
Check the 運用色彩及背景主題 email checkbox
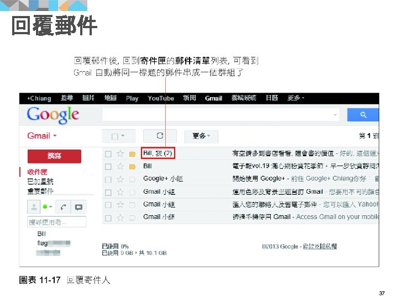[x=108, y=193]
